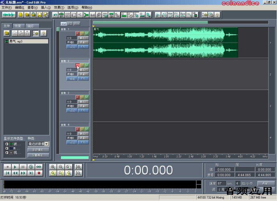Click the Advanced tempo button
This screenshot has width=277, height=201.
pyautogui.click(x=266, y=183)
